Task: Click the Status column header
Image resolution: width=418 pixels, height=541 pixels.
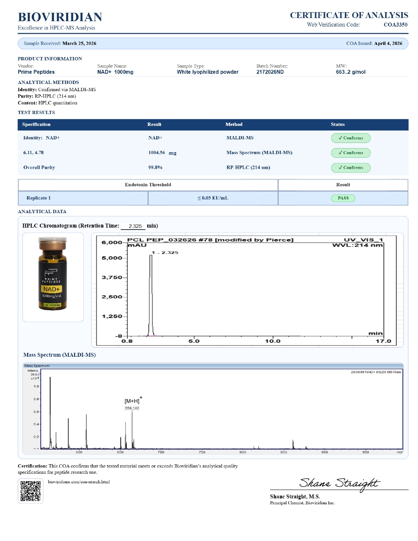Action: 338,124
